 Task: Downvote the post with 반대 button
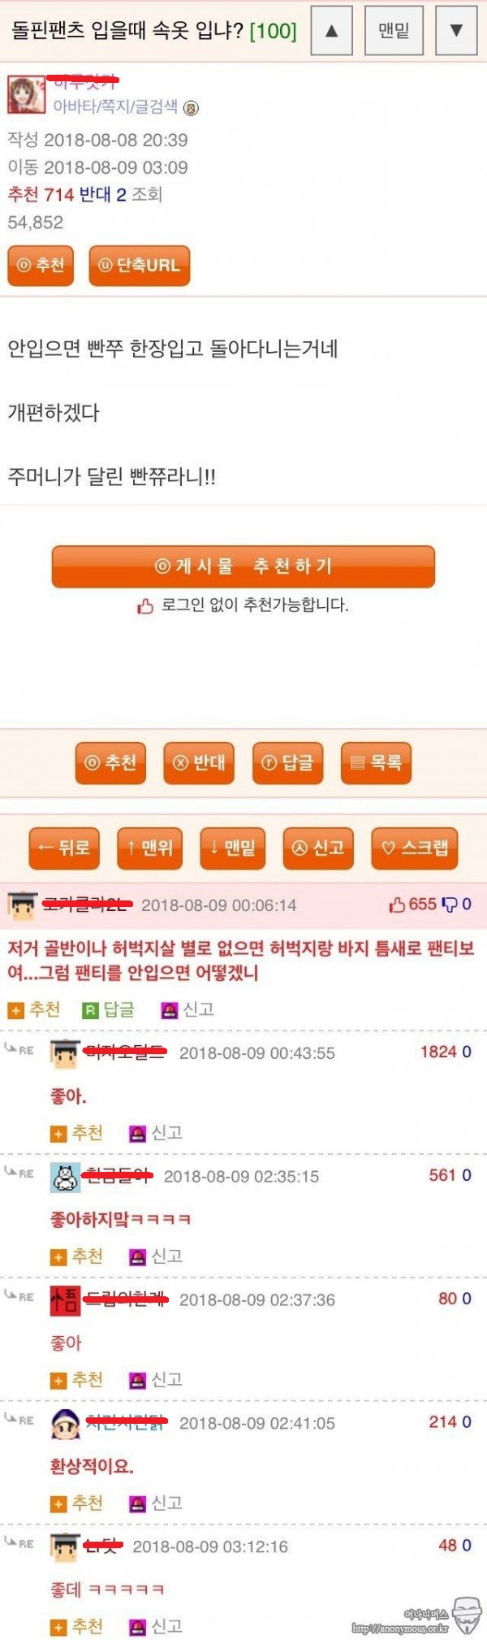point(199,762)
